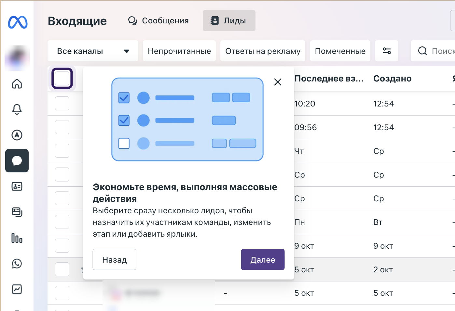Filter by Помеченные
This screenshot has width=455, height=311.
[x=340, y=51]
